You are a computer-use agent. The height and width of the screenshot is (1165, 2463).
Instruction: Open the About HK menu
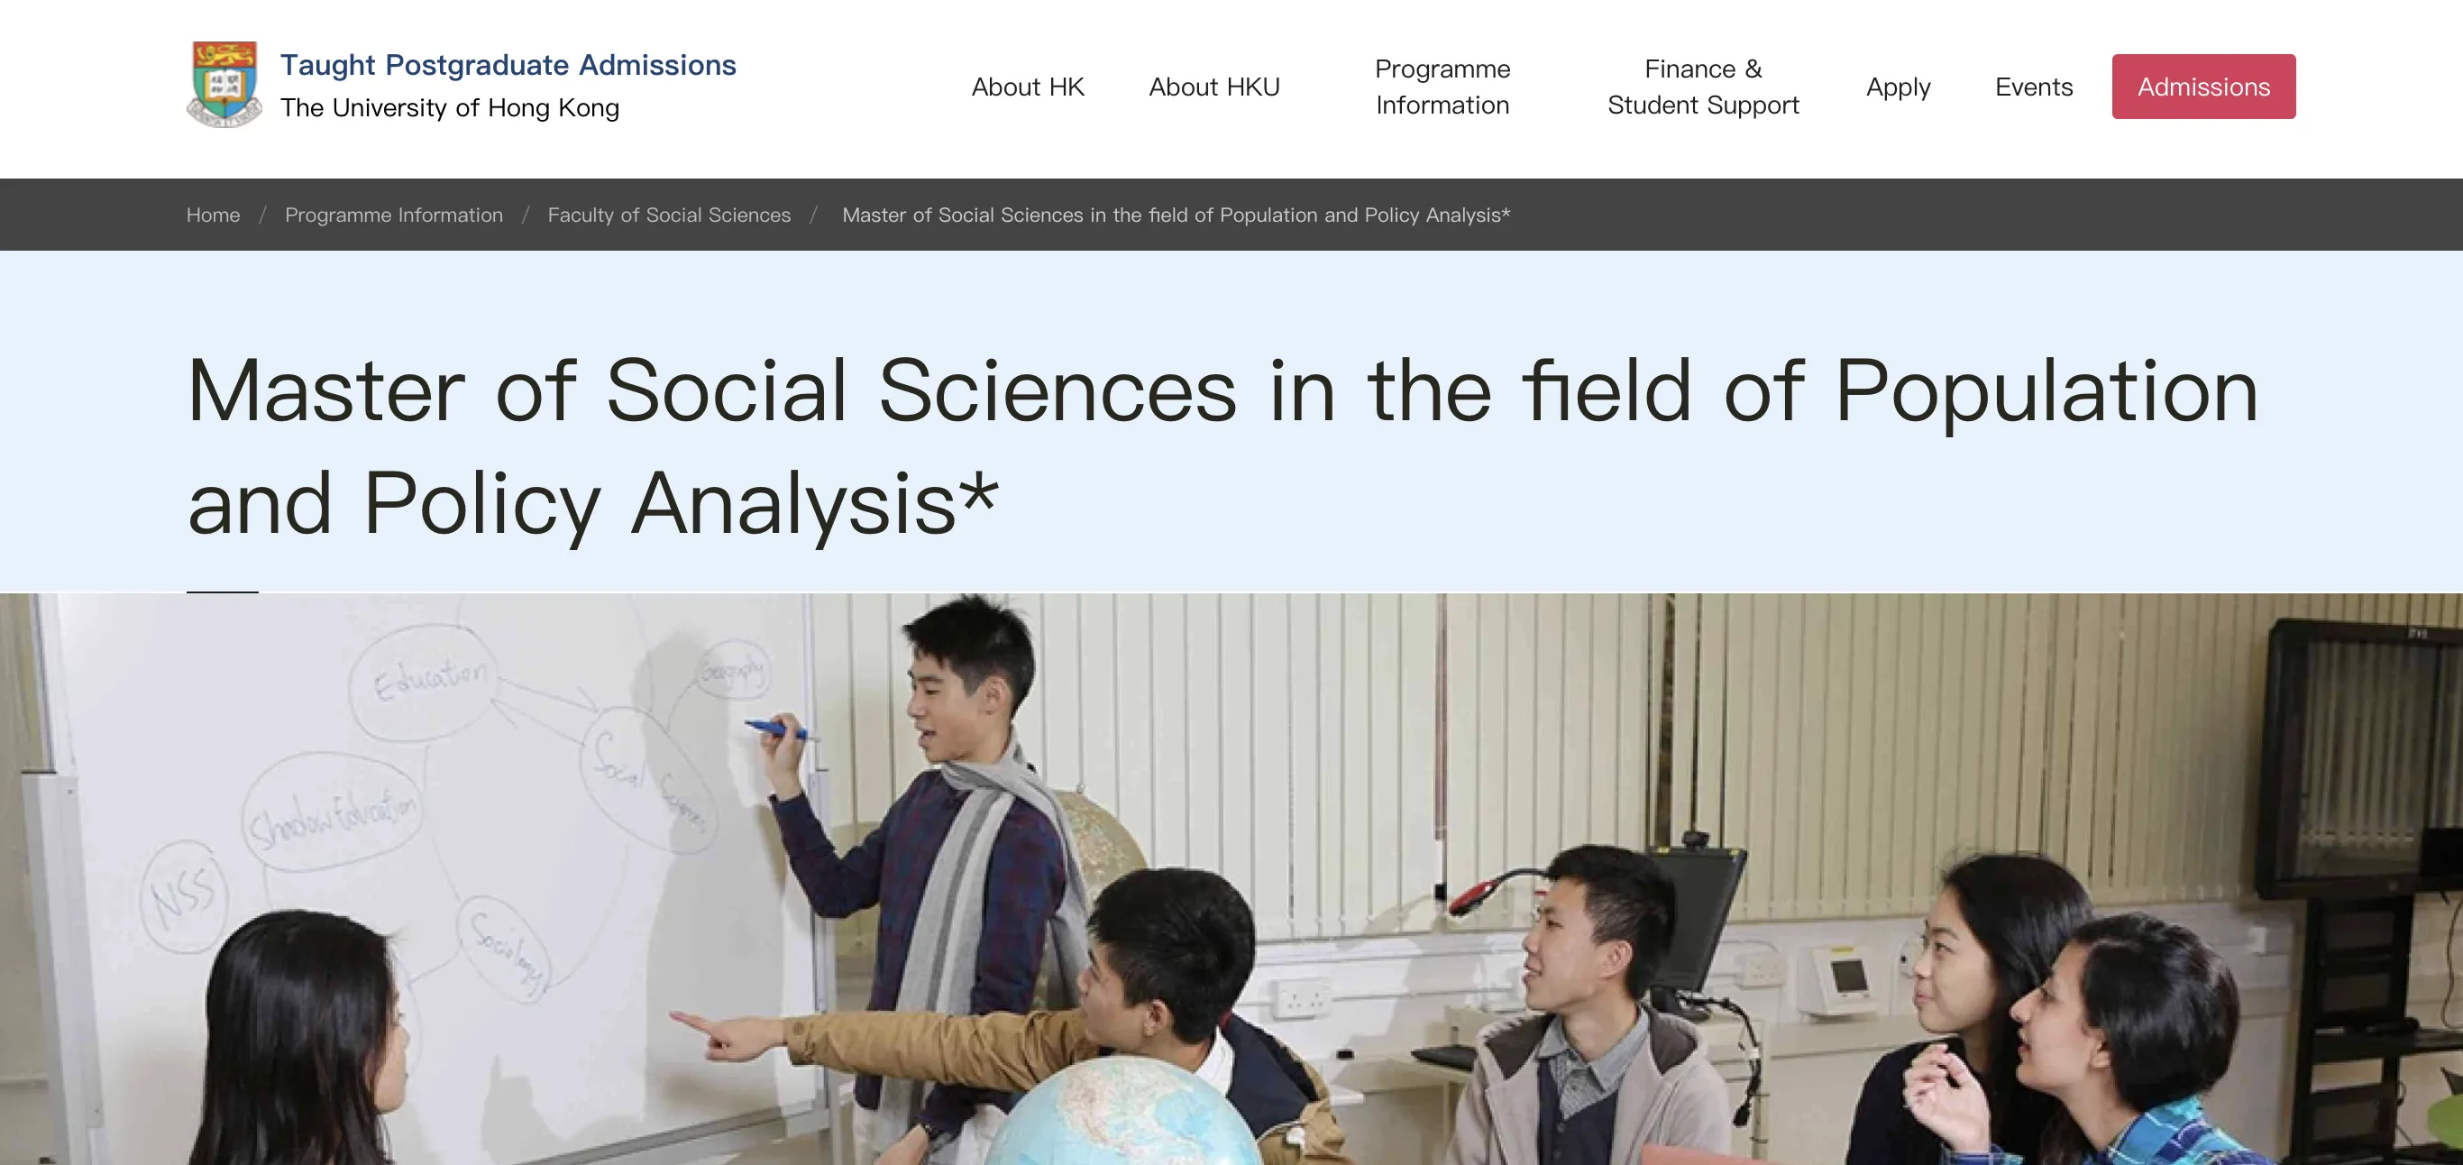tap(1027, 87)
